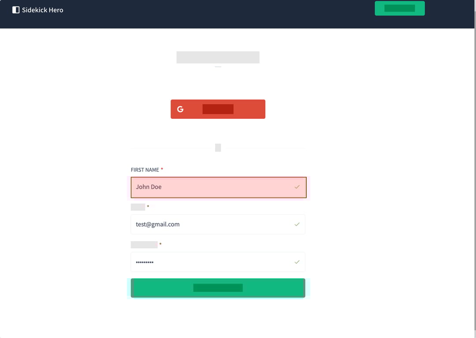Click the checkmark in the password field
Image resolution: width=476 pixels, height=338 pixels.
click(297, 262)
